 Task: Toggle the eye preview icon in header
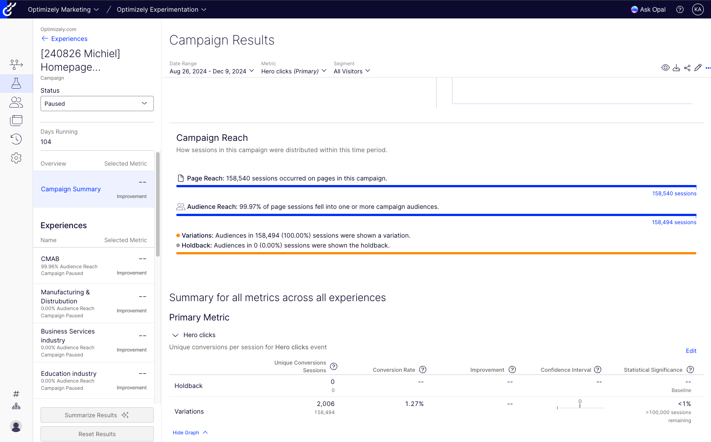pos(666,68)
